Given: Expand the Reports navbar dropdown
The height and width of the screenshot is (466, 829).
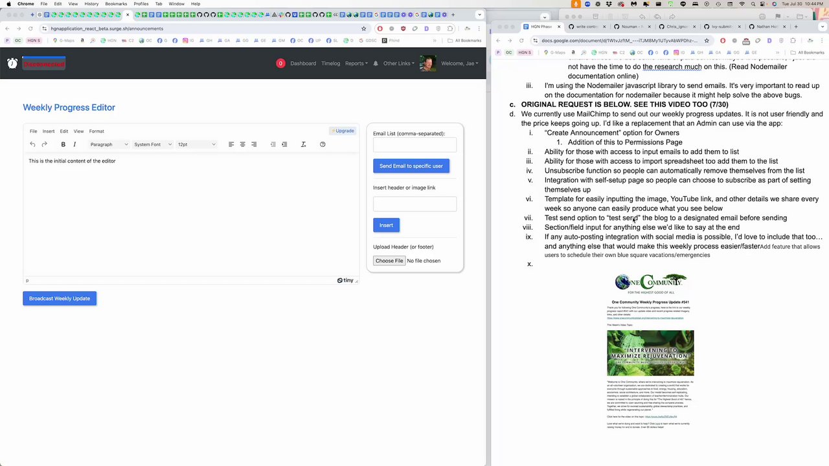Looking at the screenshot, I should [356, 63].
